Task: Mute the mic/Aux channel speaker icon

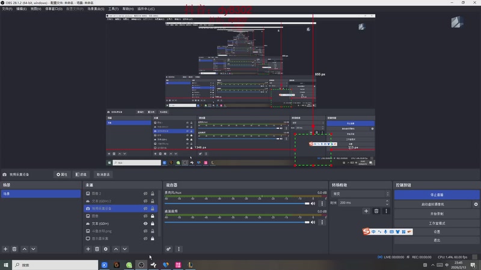Action: point(313,203)
